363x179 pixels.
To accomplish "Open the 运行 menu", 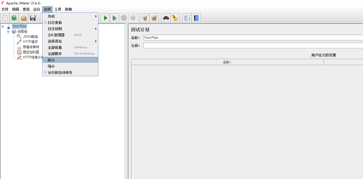I will pos(37,9).
